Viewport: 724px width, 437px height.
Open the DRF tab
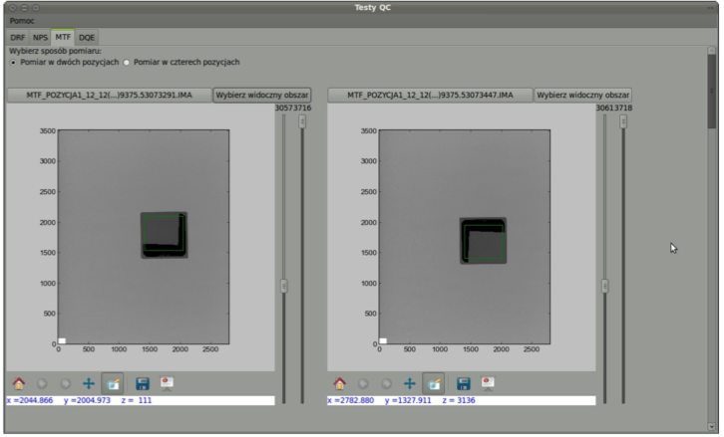[x=18, y=37]
